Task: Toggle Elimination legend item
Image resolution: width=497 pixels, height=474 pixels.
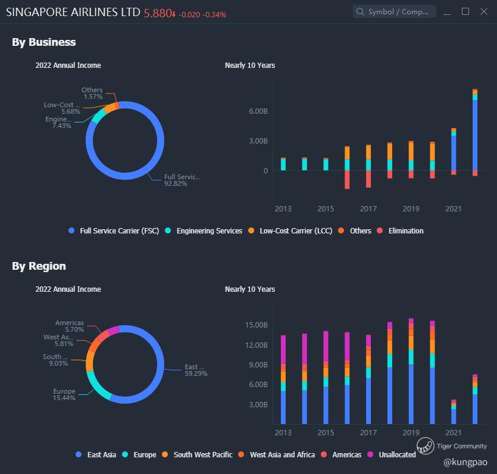Action: point(400,231)
